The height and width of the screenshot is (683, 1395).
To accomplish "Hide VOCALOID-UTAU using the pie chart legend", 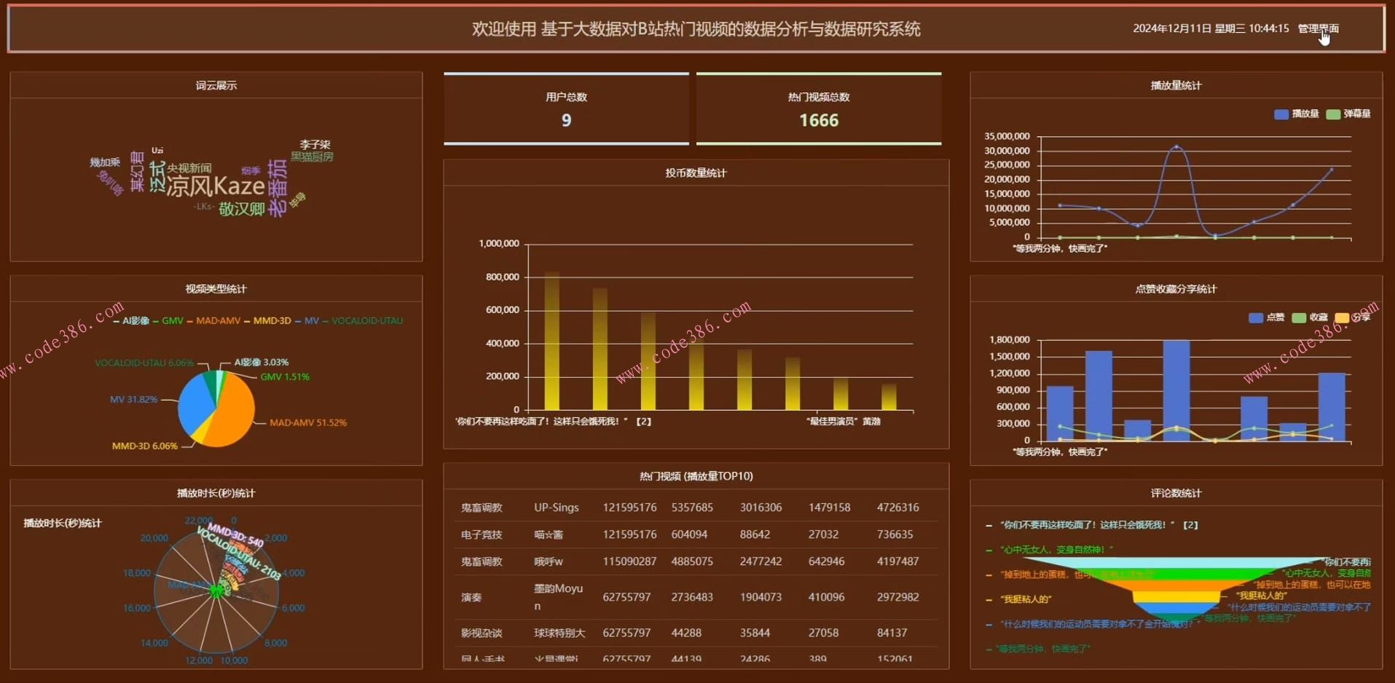I will 362,320.
